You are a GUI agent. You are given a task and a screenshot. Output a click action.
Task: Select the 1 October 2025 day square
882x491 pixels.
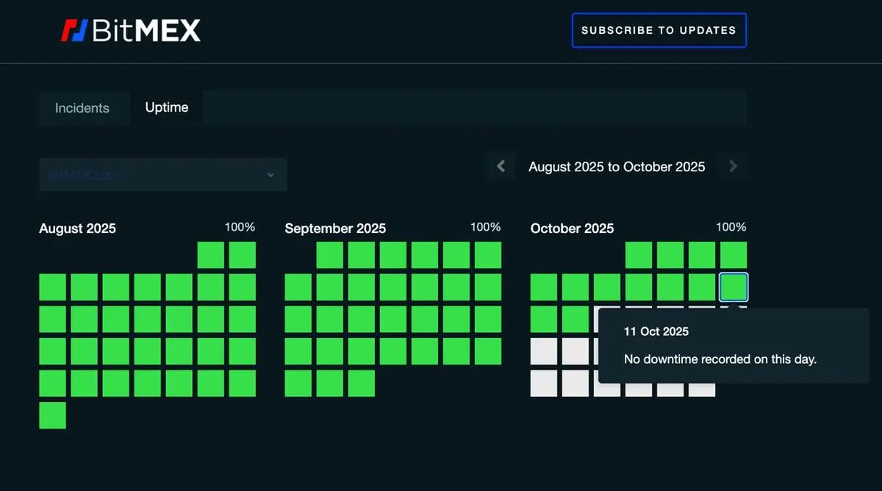tap(639, 255)
